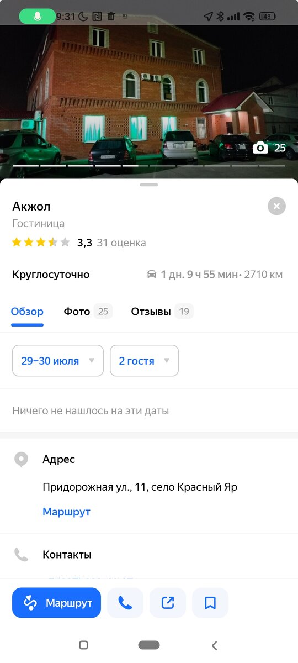The height and width of the screenshot is (663, 298).
Task: Tap the Android home pill button
Action: [x=149, y=645]
